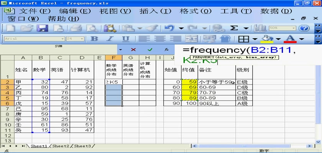Screen dimensions: 322x153
Task: Click the Print icon in toolbar
Action: pos(76,28)
